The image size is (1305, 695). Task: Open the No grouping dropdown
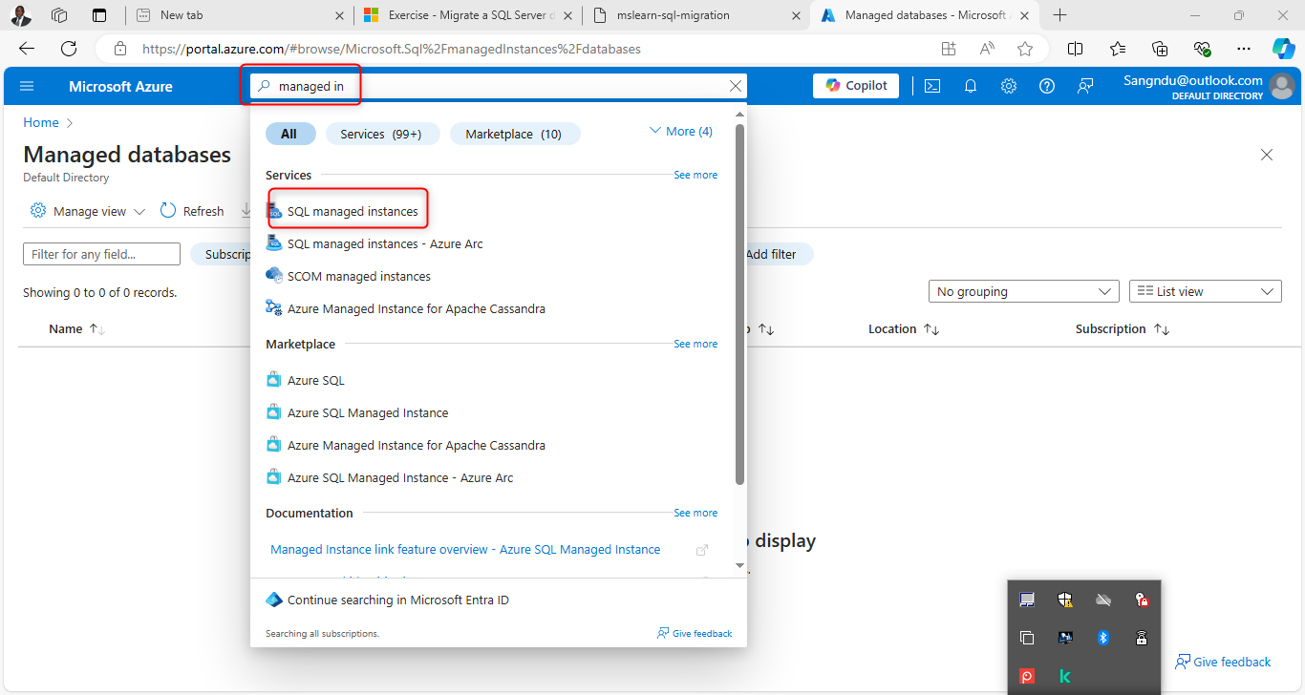pyautogui.click(x=1023, y=291)
